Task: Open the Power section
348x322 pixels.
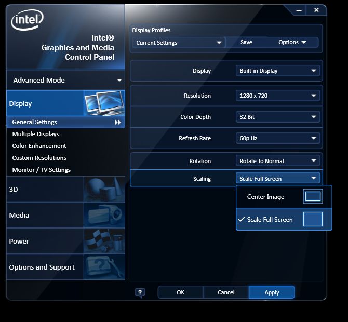Action: pyautogui.click(x=66, y=241)
